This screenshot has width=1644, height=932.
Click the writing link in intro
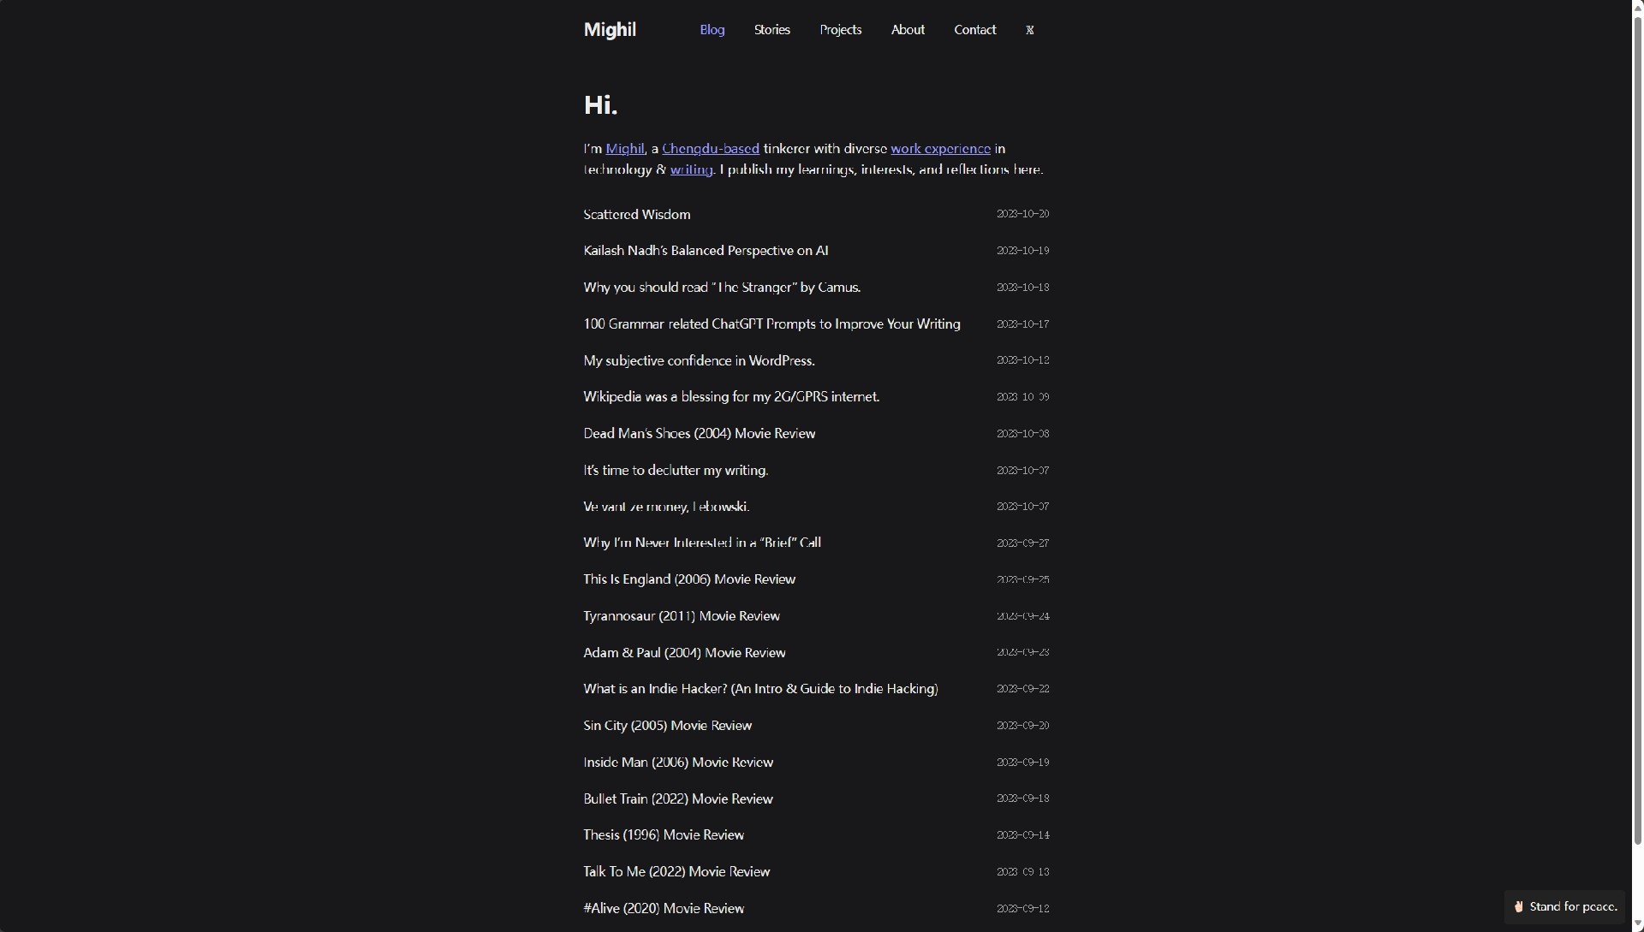[691, 169]
